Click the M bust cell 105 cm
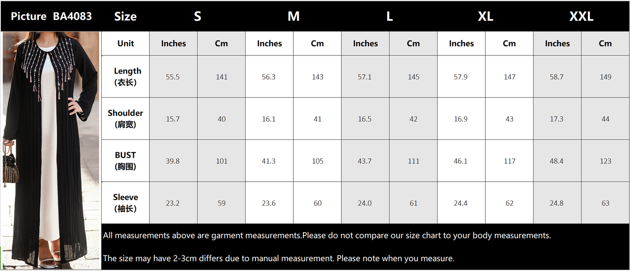The width and height of the screenshot is (630, 271). 317,161
